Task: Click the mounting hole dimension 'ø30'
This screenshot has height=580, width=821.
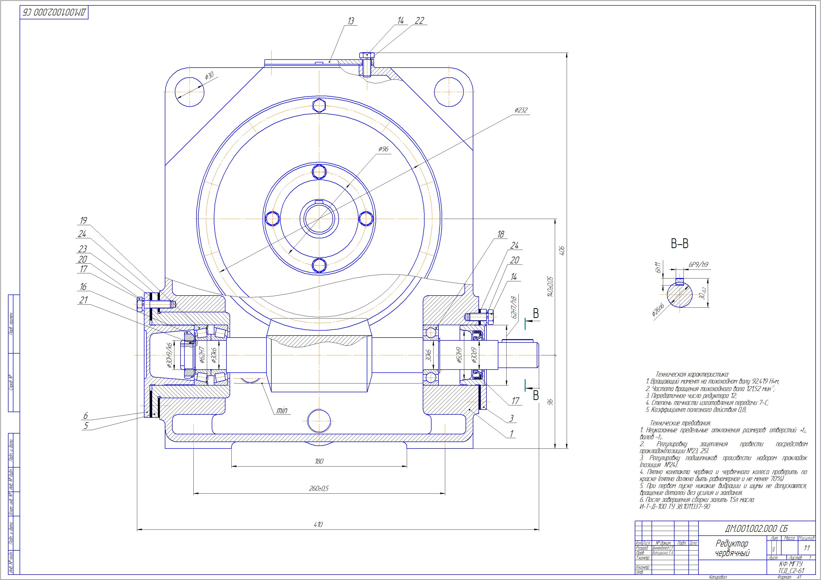Action: tap(209, 76)
